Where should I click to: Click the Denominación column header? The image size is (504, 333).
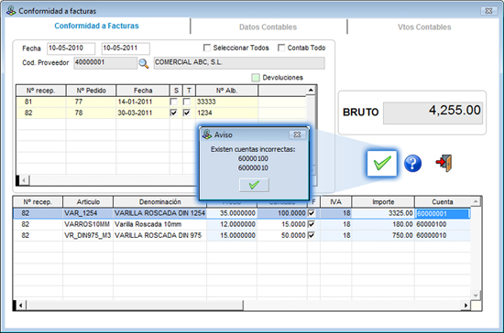tap(159, 202)
